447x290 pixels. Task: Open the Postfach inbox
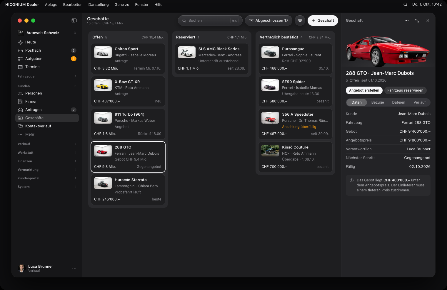tap(47, 50)
